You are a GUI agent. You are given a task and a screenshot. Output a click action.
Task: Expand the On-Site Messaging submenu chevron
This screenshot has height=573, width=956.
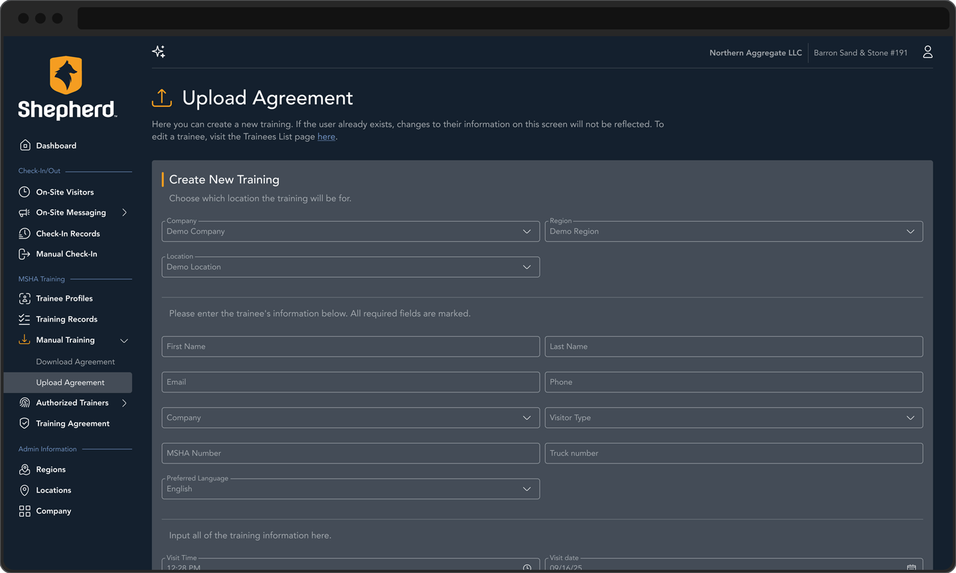coord(124,212)
